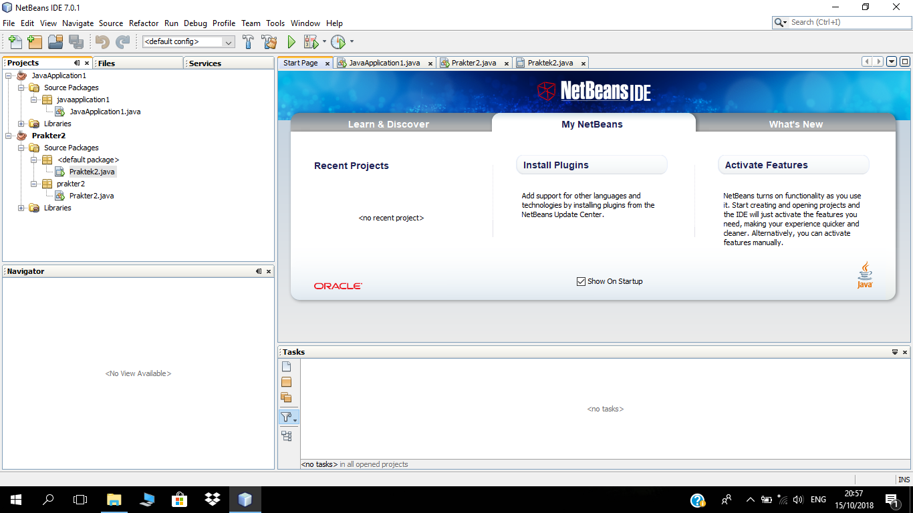
Task: Close the Praktek2.java tab
Action: 583,63
